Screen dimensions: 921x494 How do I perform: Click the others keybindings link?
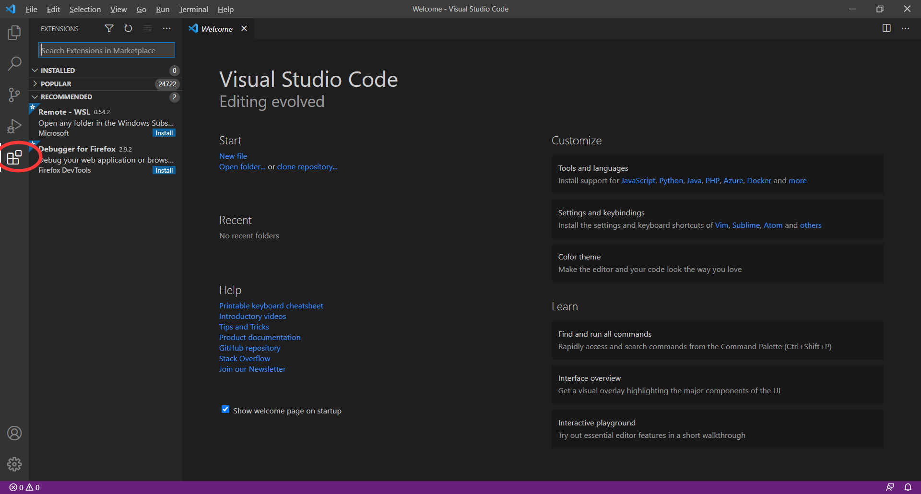[x=811, y=225]
